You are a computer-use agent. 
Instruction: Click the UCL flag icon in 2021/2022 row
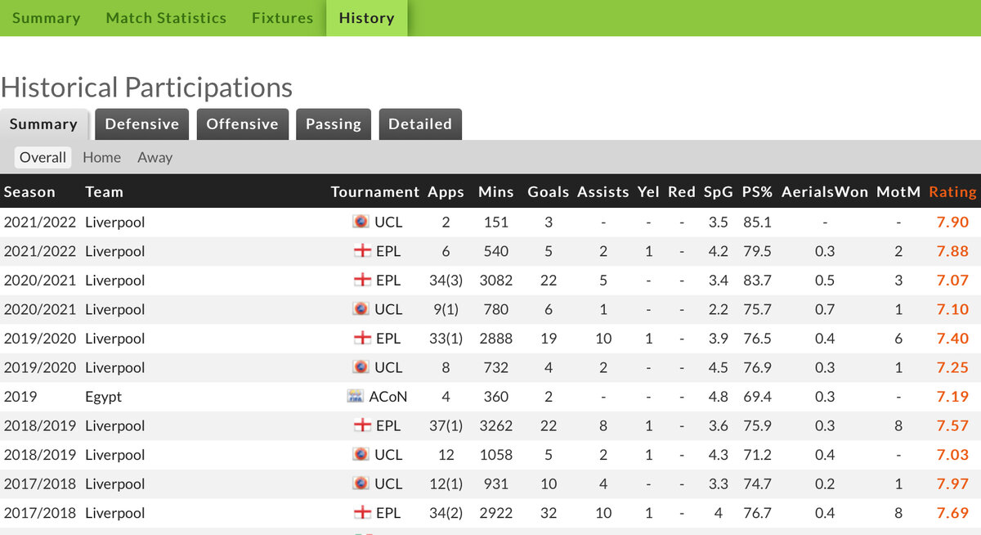coord(361,222)
